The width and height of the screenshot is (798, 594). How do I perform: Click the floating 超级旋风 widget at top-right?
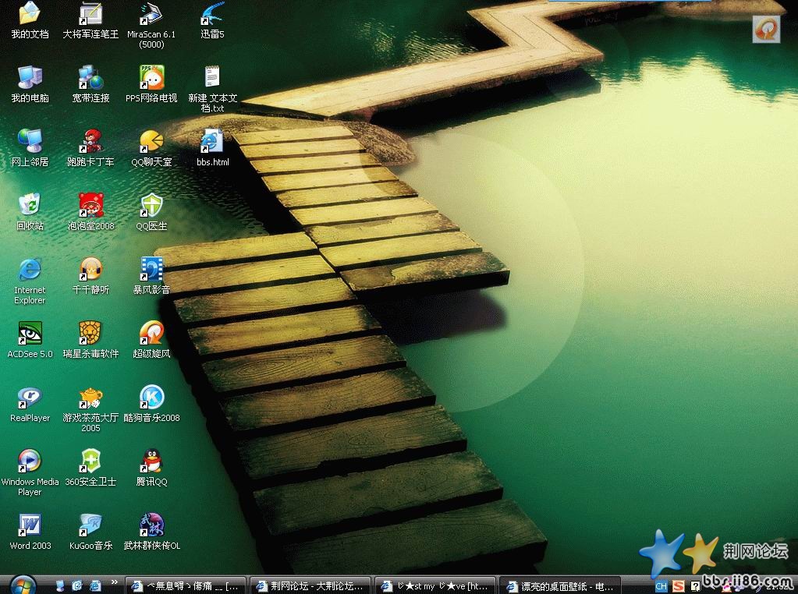(766, 29)
